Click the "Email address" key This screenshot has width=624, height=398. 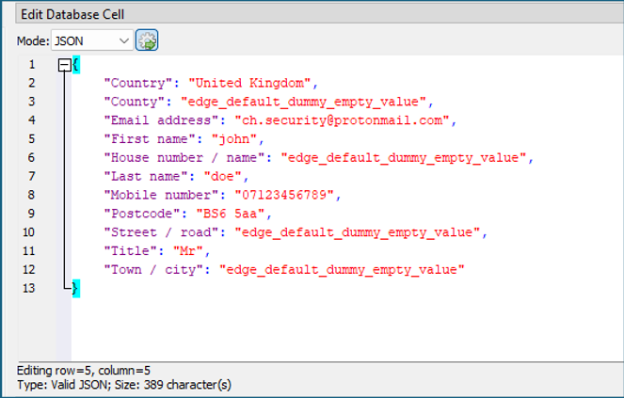point(161,120)
